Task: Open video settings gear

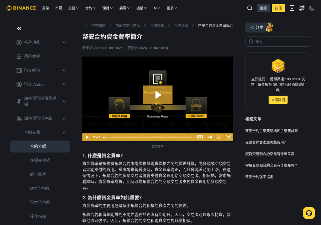Action: pos(219,137)
